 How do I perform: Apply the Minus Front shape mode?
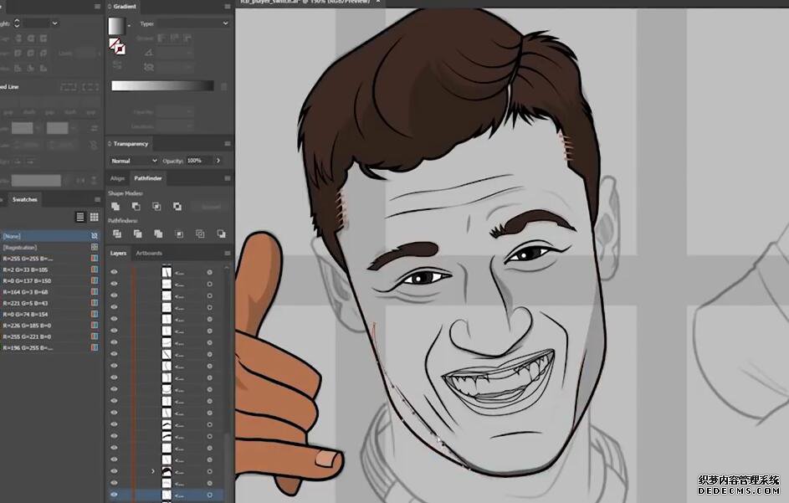click(136, 207)
